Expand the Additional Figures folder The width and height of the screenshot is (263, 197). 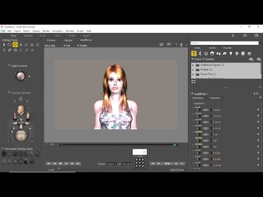[193, 65]
